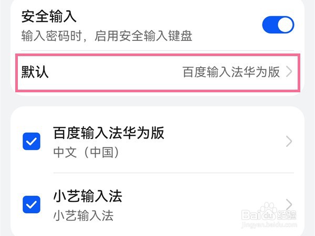Select the current default value 百度输入法华为版
The height and width of the screenshot is (236, 315).
pyautogui.click(x=230, y=72)
